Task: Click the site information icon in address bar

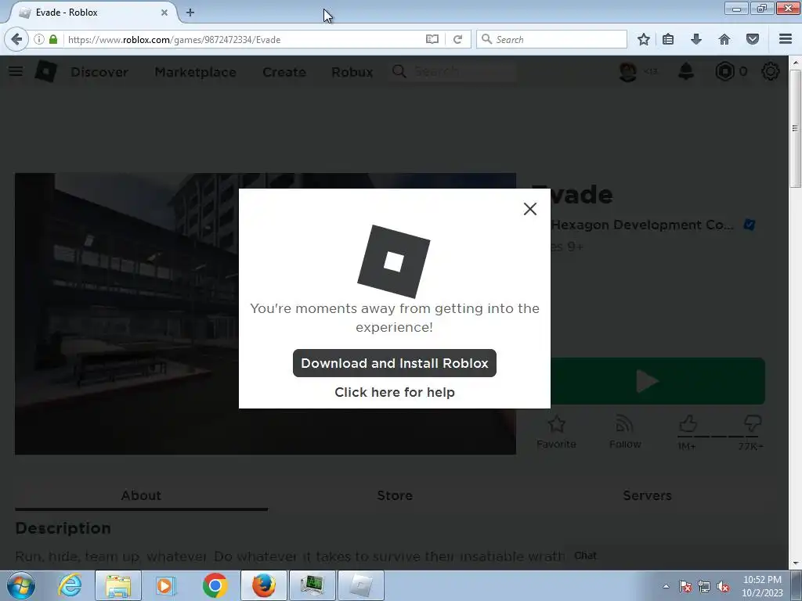Action: click(x=39, y=39)
